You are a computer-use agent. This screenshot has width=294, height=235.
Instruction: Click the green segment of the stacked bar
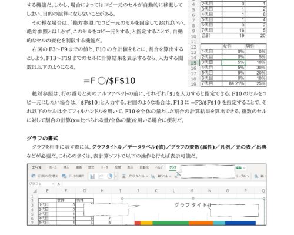click(x=171, y=223)
